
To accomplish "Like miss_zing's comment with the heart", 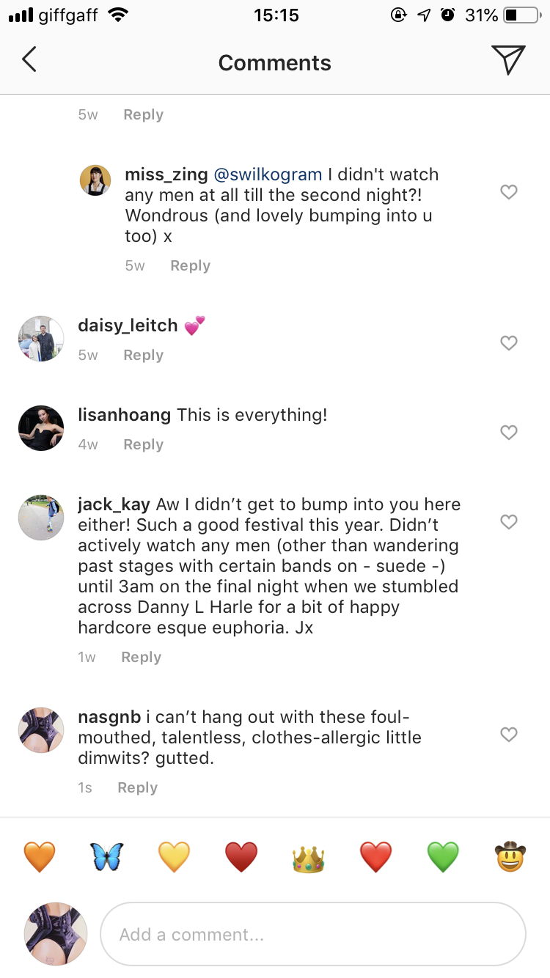I will (x=509, y=192).
